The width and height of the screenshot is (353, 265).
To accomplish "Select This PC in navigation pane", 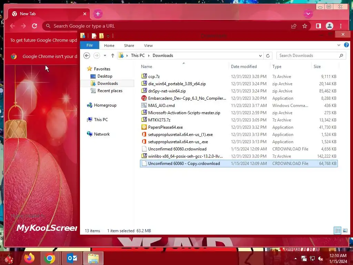I will [x=101, y=120].
